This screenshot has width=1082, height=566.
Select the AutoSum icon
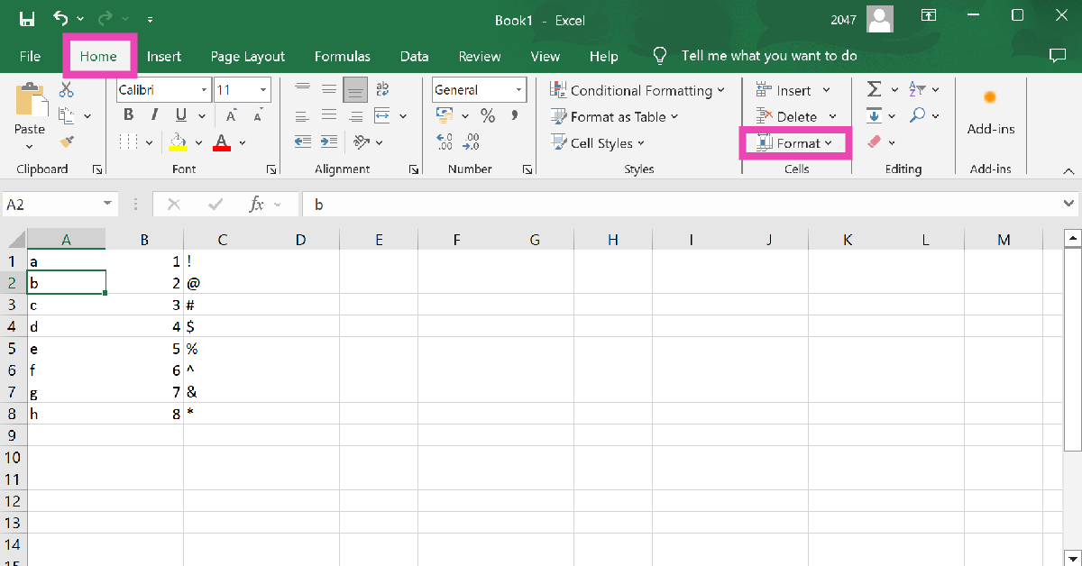click(x=874, y=88)
